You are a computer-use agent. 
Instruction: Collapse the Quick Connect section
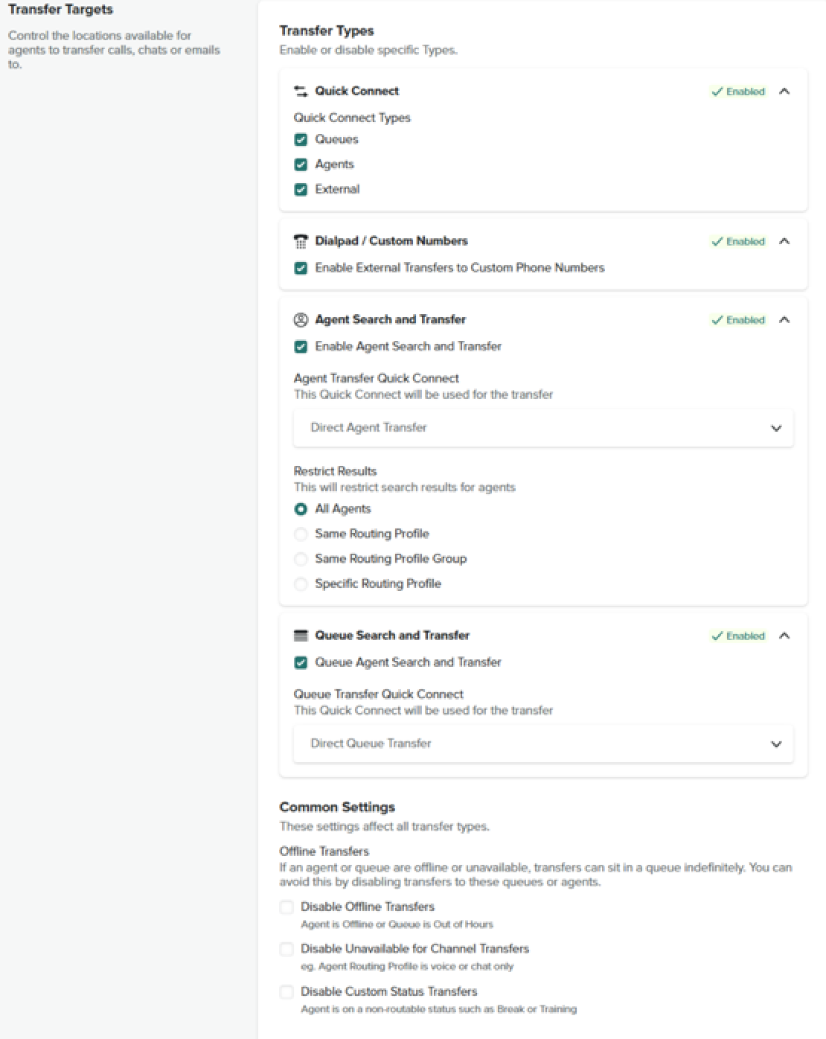click(x=784, y=92)
